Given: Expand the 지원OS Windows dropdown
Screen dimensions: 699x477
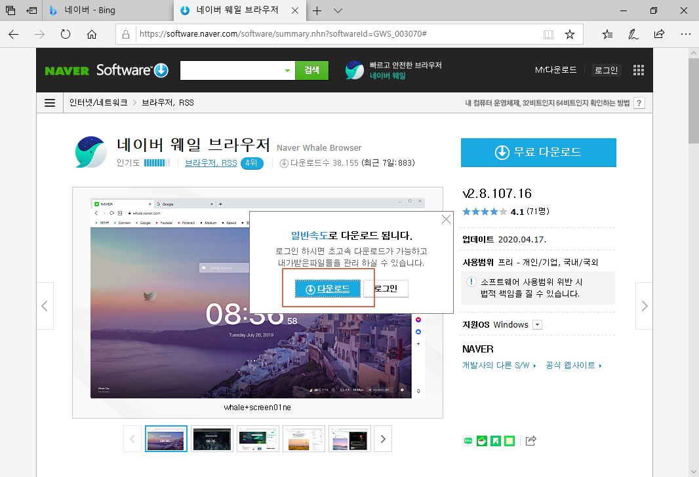Looking at the screenshot, I should pos(538,325).
